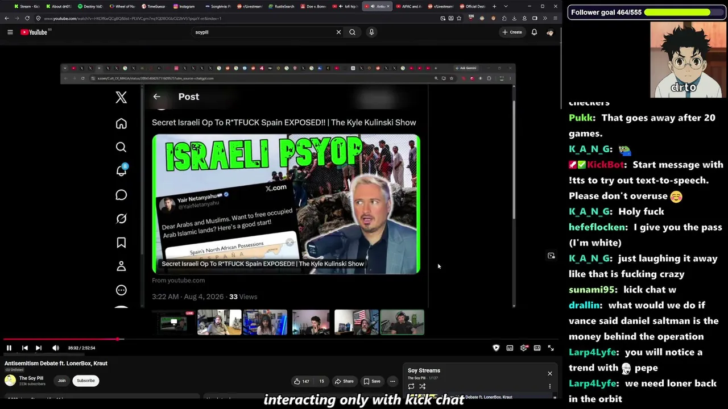Open more actions menu beside Save
The image size is (728, 409).
coord(392,381)
